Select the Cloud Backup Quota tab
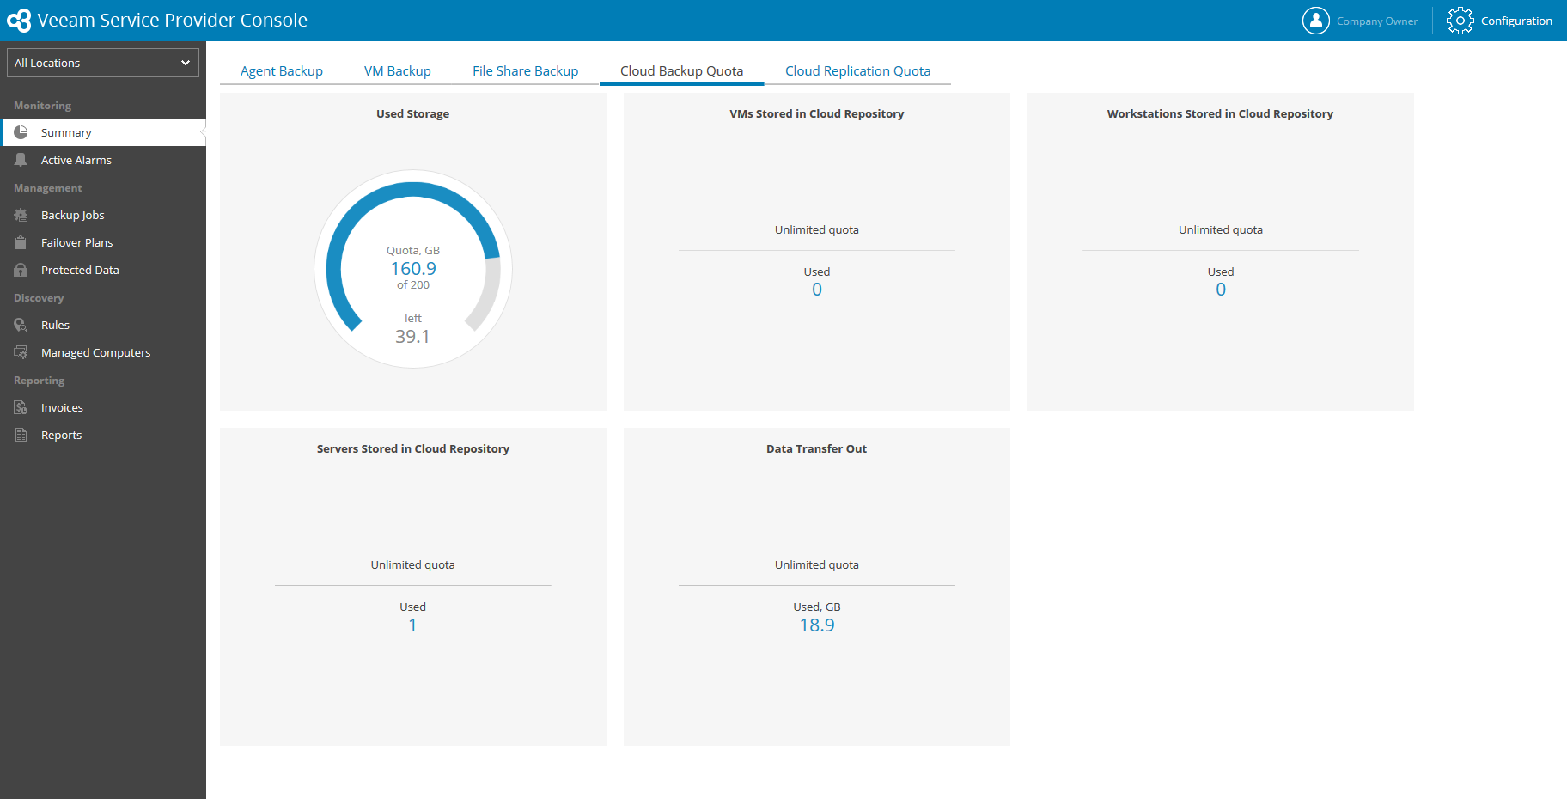Image resolution: width=1567 pixels, height=799 pixels. tap(682, 70)
